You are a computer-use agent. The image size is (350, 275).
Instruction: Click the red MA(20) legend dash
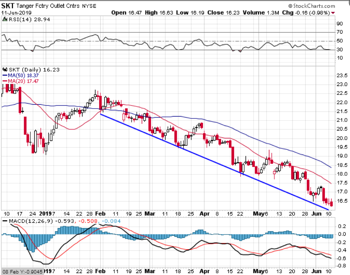point(5,81)
